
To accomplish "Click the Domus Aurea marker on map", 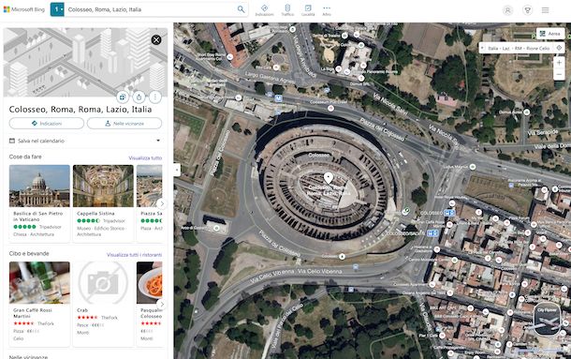I will tap(527, 112).
